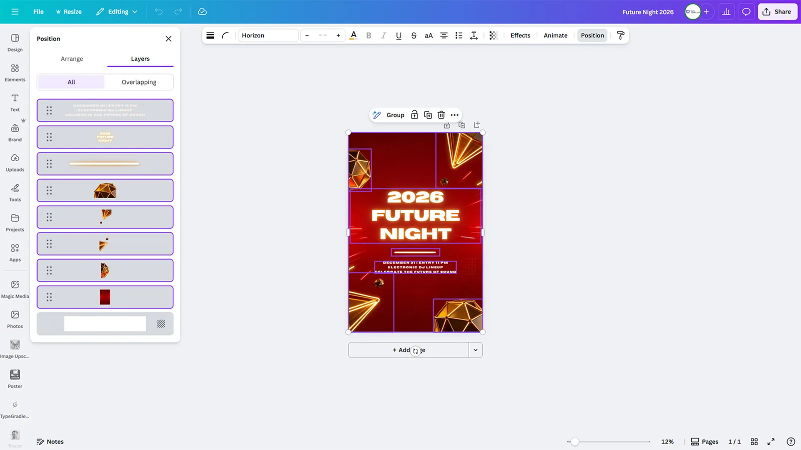Open the analytics bar chart icon
The height and width of the screenshot is (450, 801).
(x=726, y=11)
